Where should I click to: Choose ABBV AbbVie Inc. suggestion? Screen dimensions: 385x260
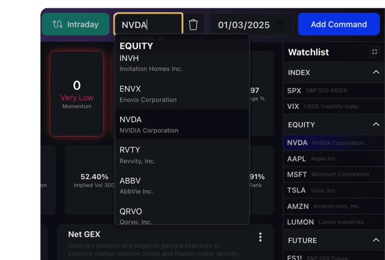(x=182, y=186)
